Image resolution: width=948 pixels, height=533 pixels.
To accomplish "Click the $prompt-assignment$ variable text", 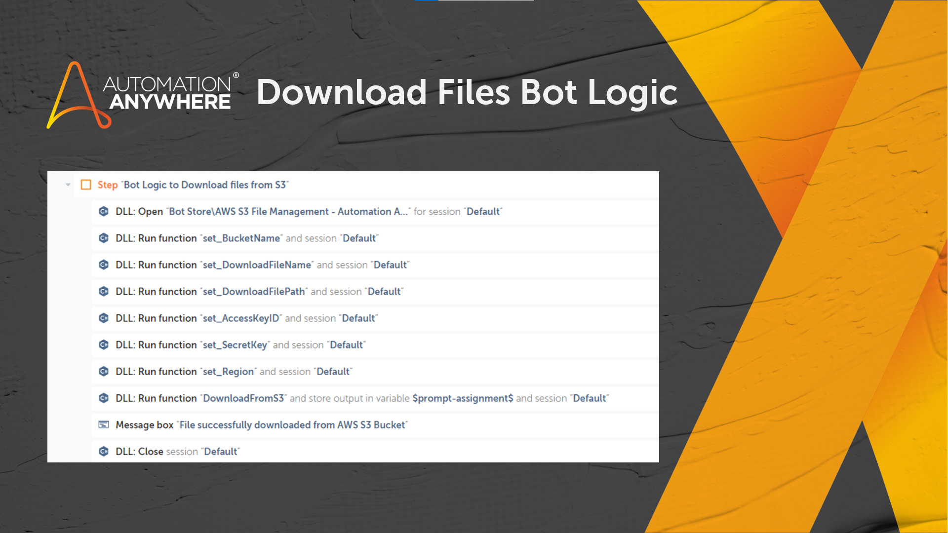I will pyautogui.click(x=463, y=398).
